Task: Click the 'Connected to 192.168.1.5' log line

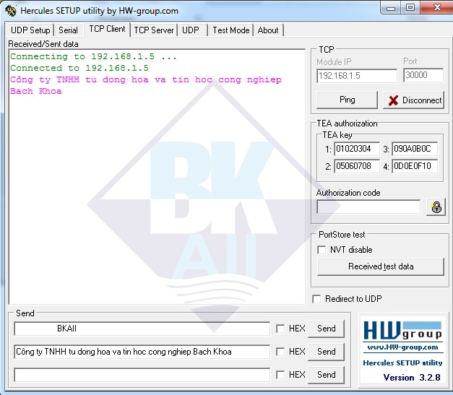Action: pyautogui.click(x=79, y=68)
